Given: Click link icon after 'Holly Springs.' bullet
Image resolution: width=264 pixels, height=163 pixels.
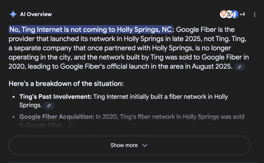Looking at the screenshot, I should (x=49, y=106).
